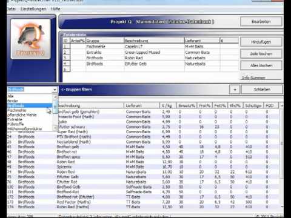Click the Fett% column header

click(220, 105)
